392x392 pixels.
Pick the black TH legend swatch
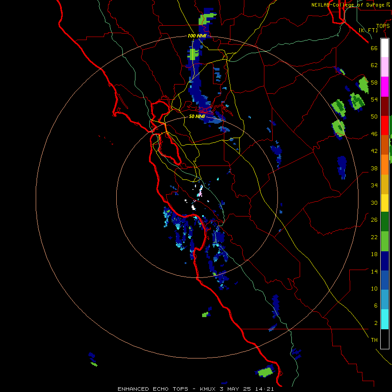pos(385,339)
